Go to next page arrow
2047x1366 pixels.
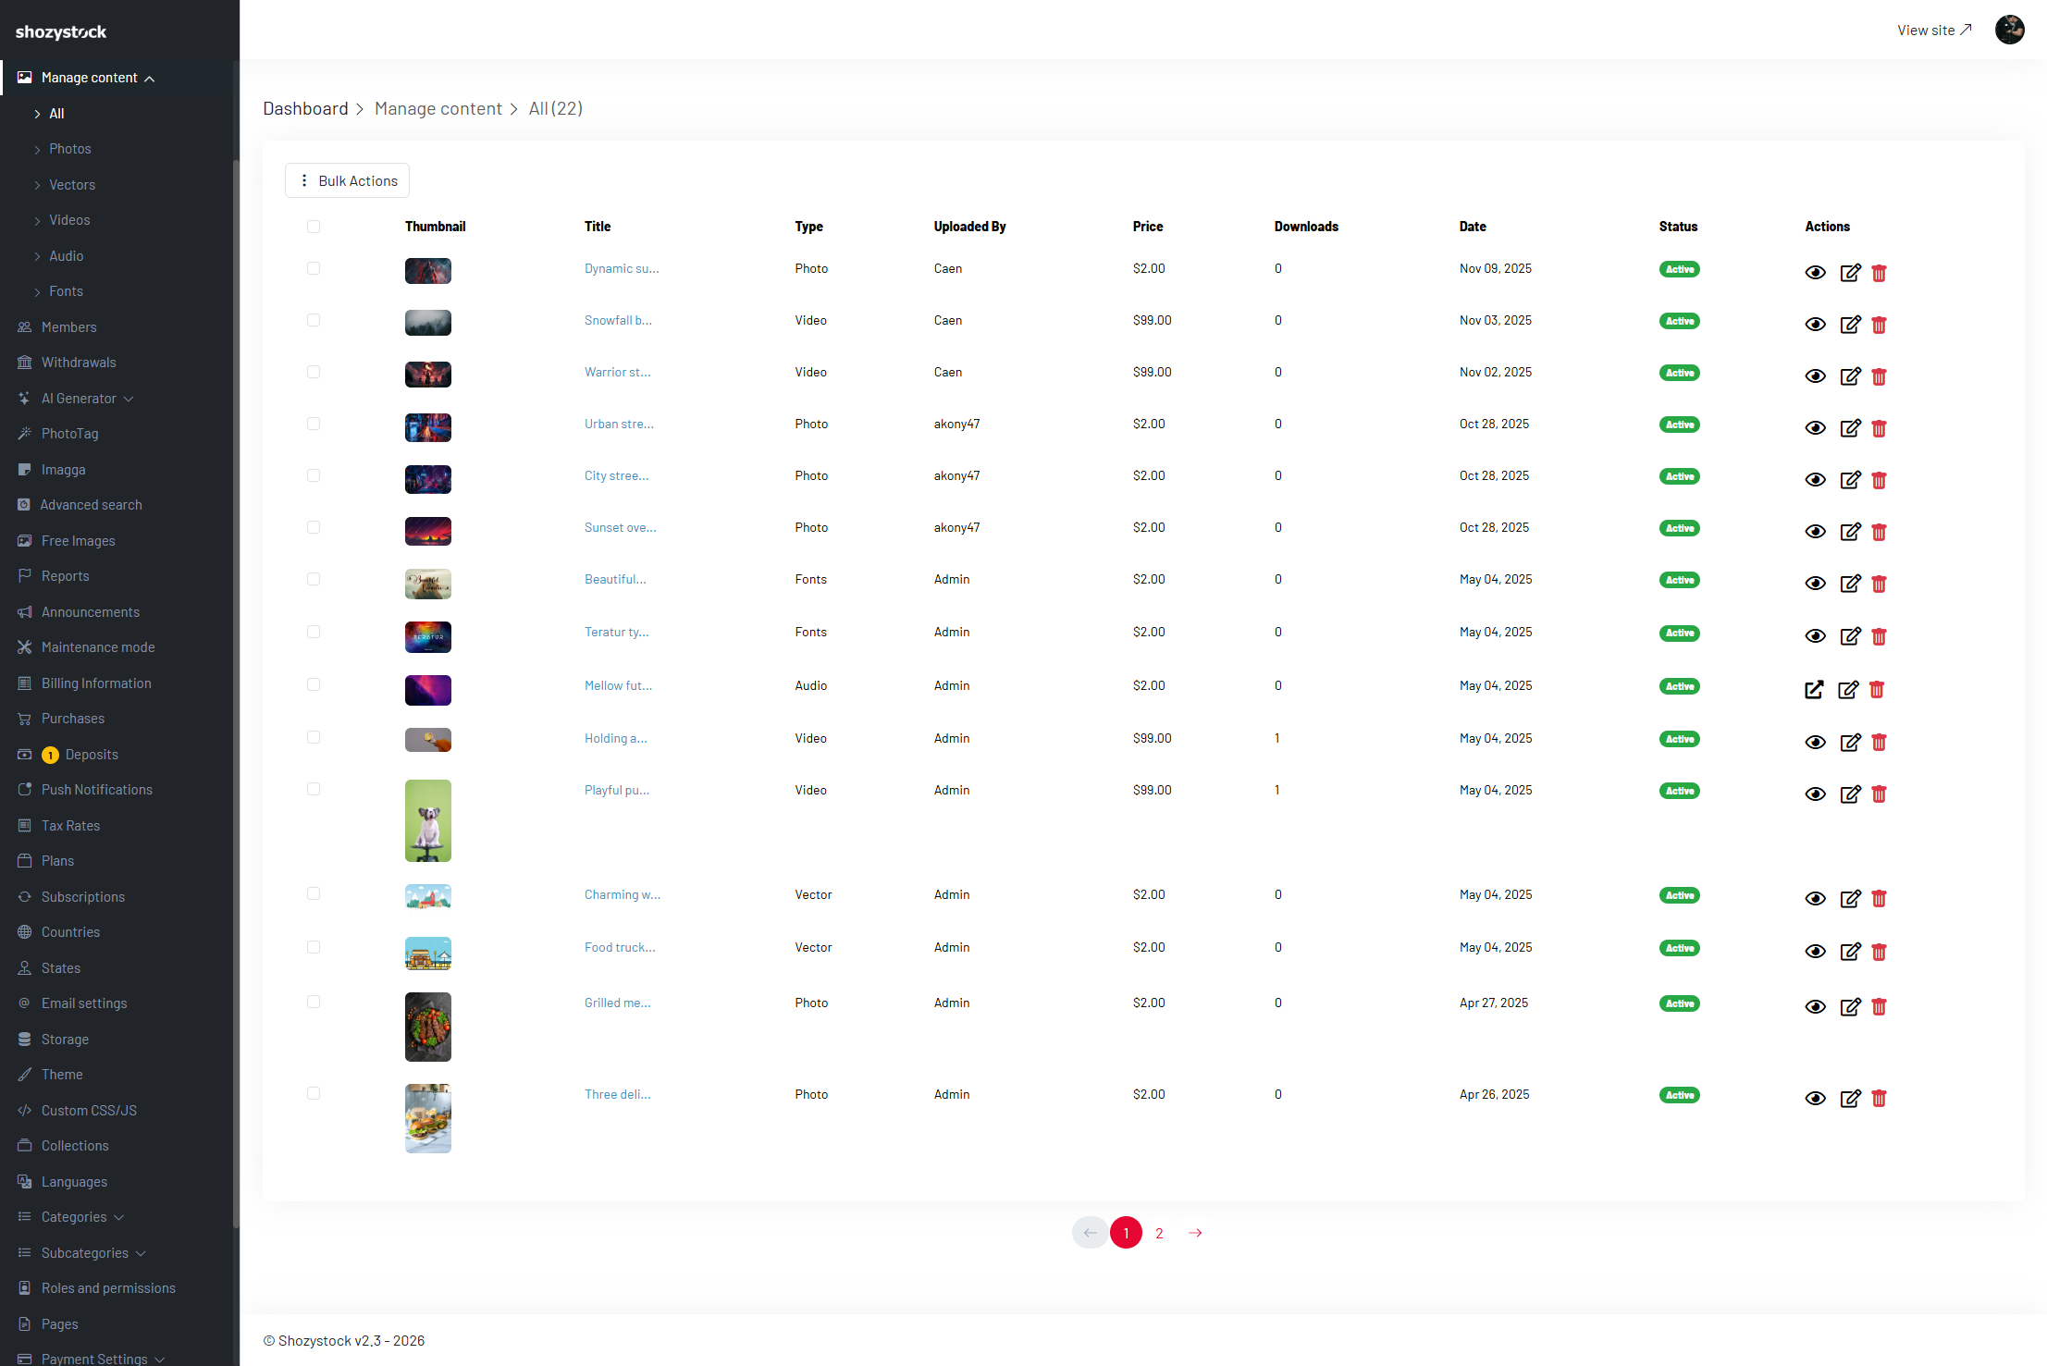[x=1195, y=1233]
